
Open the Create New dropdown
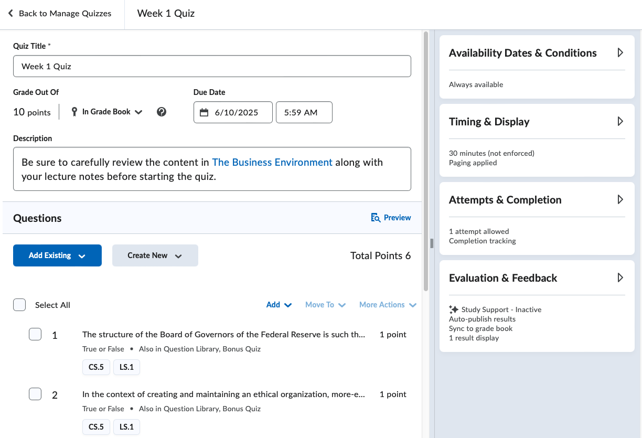coord(155,255)
